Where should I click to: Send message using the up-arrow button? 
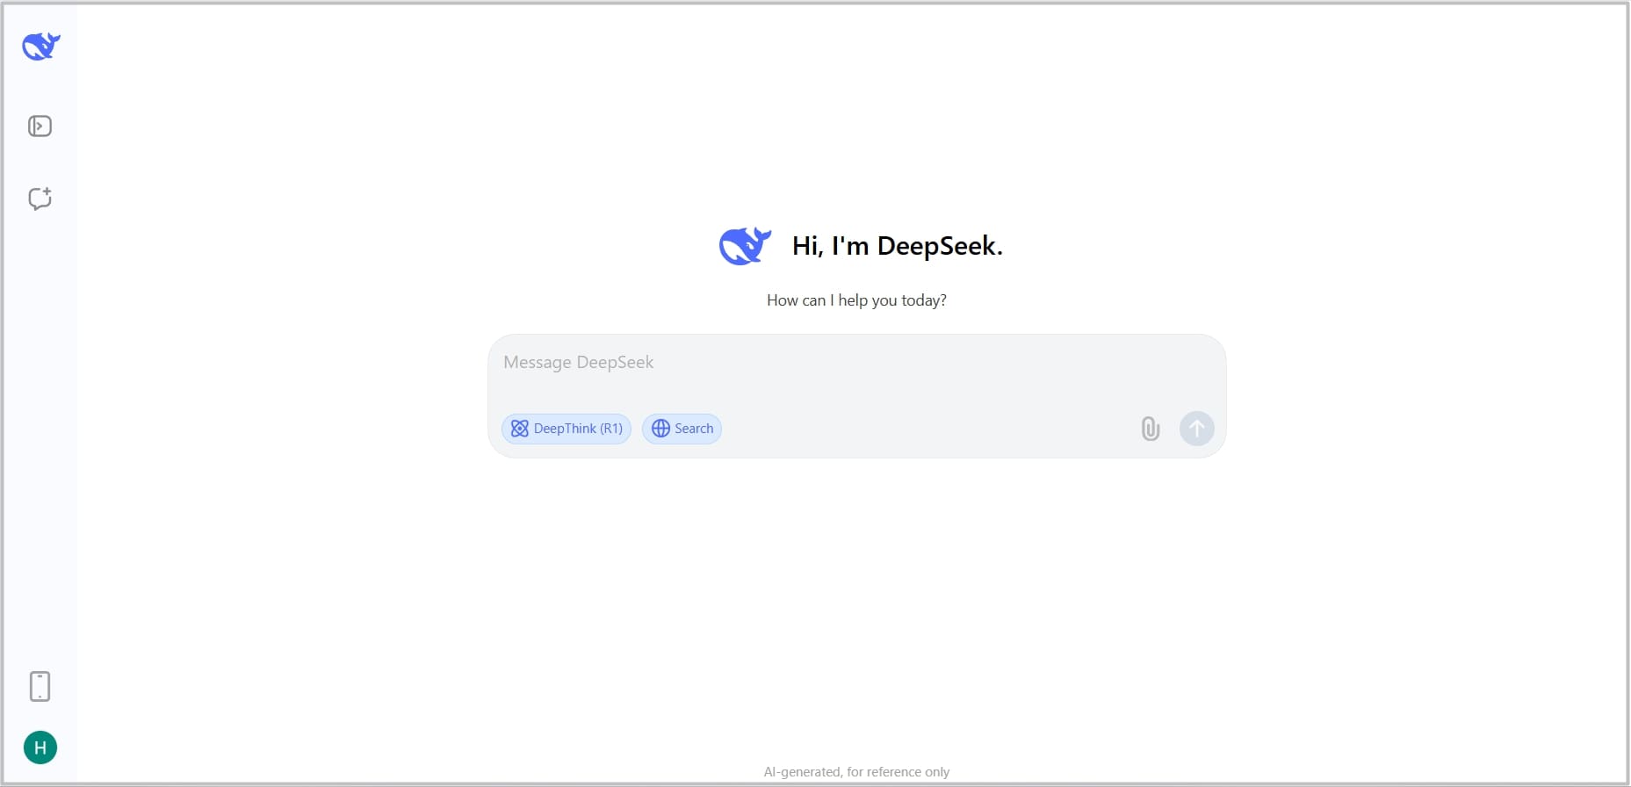tap(1196, 429)
